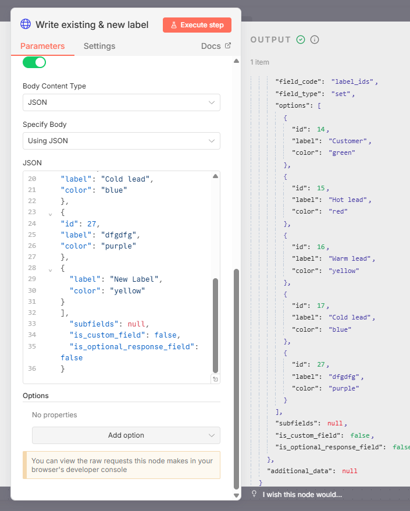This screenshot has height=511, width=410.
Task: Select the Parameters tab
Action: pyautogui.click(x=42, y=46)
